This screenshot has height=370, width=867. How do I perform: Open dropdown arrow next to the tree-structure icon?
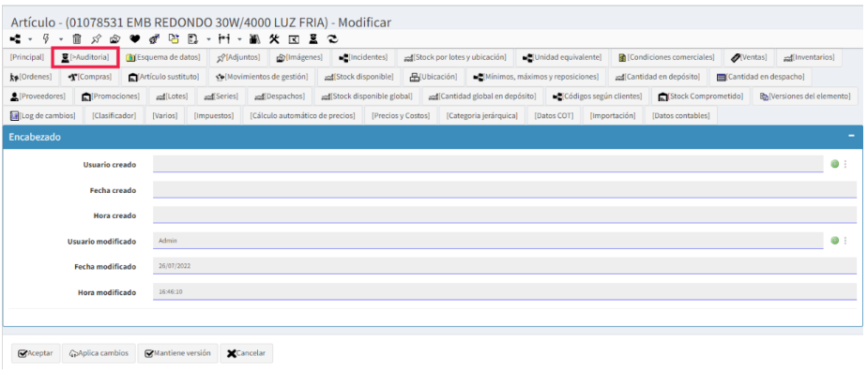(30, 39)
